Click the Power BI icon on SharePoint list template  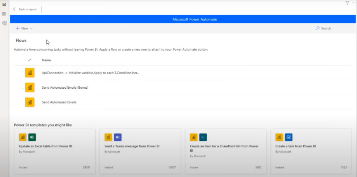194,137
